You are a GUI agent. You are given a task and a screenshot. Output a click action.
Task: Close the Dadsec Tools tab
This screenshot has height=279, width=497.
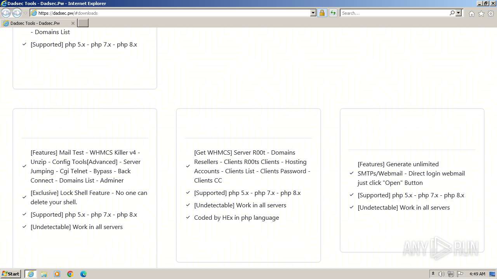click(x=73, y=23)
